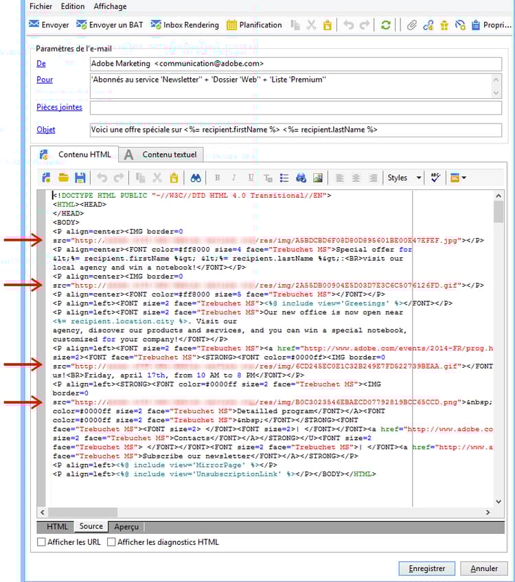Open the dropdown beside the yellow layout icon
This screenshot has width=515, height=582.
(x=464, y=178)
